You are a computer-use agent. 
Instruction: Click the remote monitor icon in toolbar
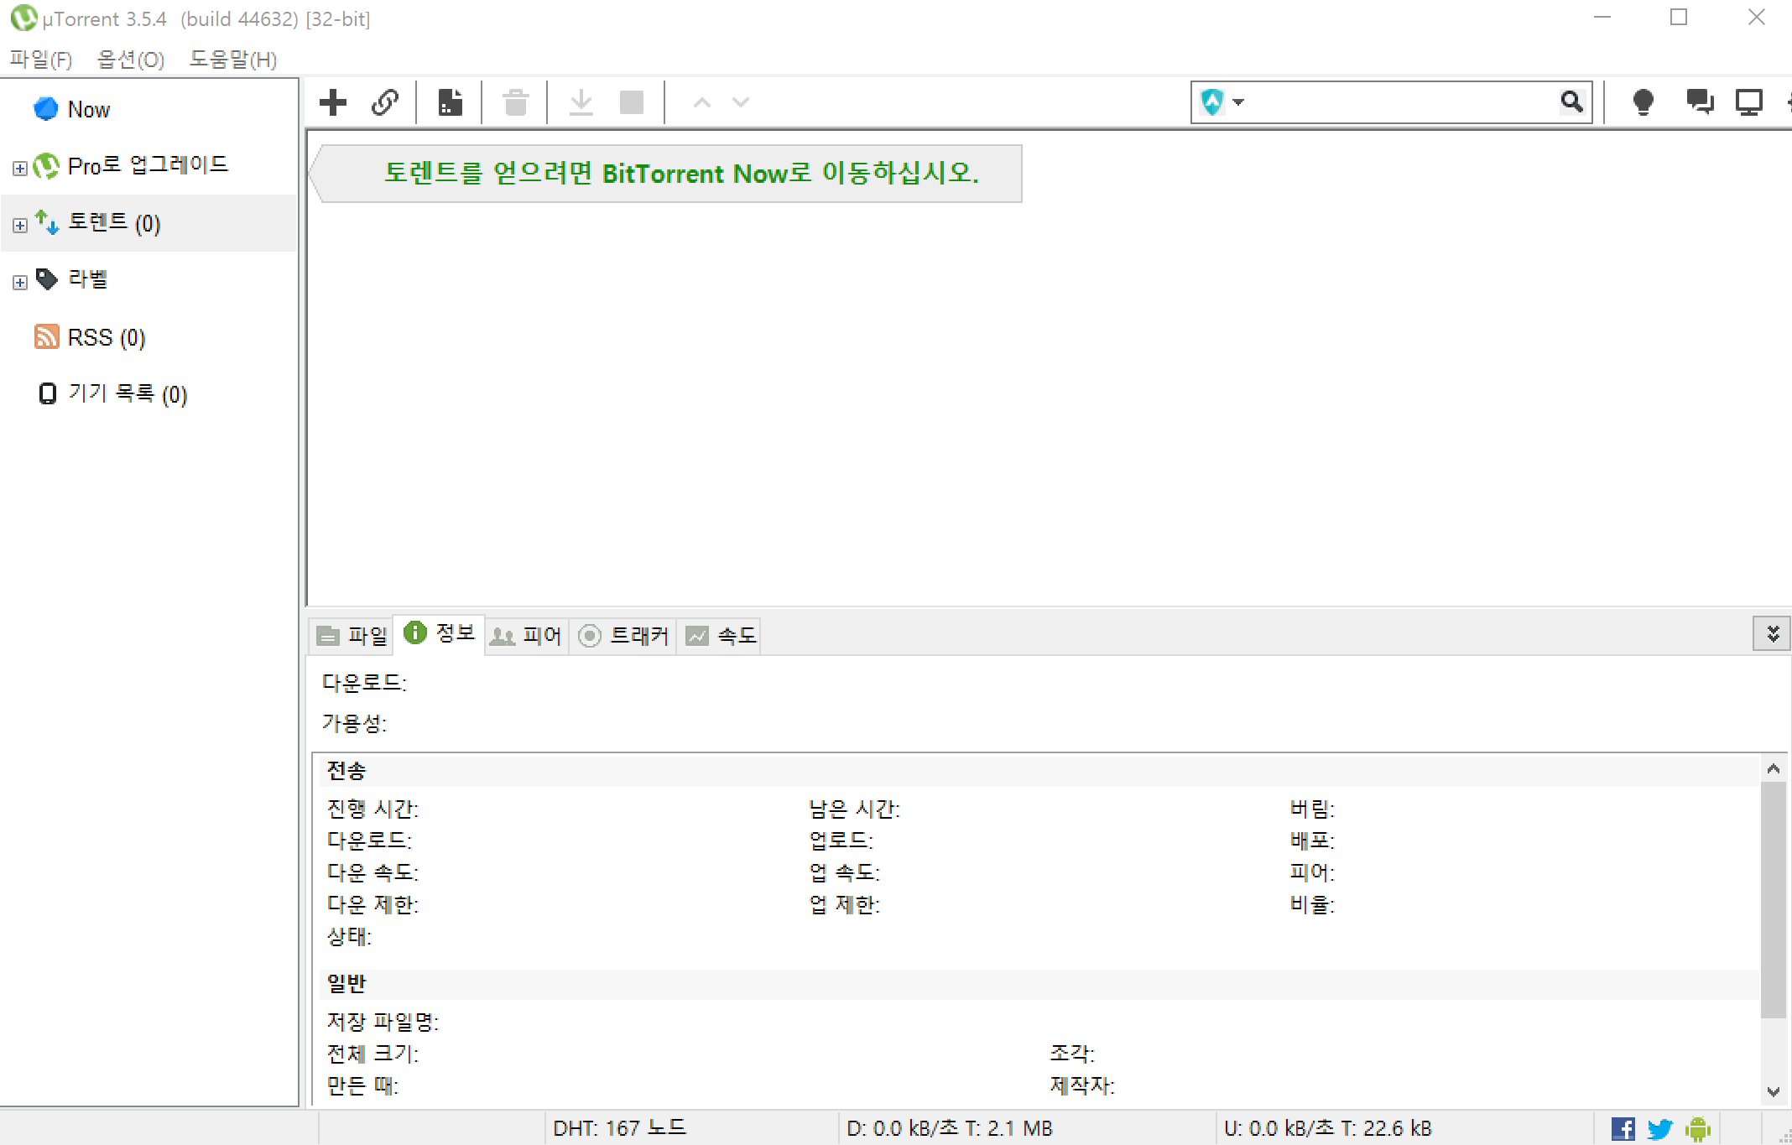pos(1749,102)
